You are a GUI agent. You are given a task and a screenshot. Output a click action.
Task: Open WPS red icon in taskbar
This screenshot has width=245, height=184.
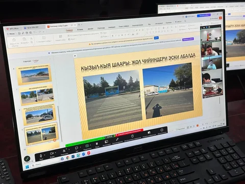89,153
